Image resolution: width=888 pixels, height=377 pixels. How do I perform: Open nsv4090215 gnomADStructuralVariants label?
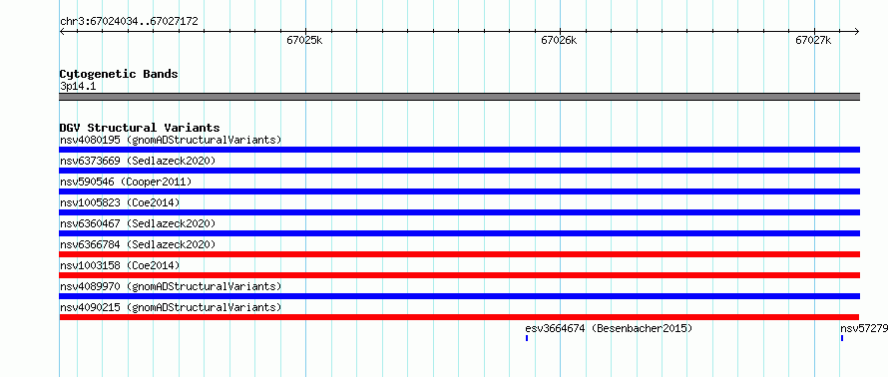(171, 307)
